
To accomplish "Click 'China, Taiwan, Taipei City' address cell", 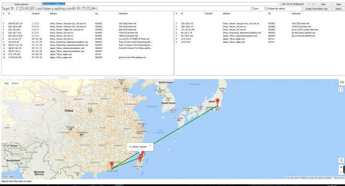I will (x=67, y=30).
